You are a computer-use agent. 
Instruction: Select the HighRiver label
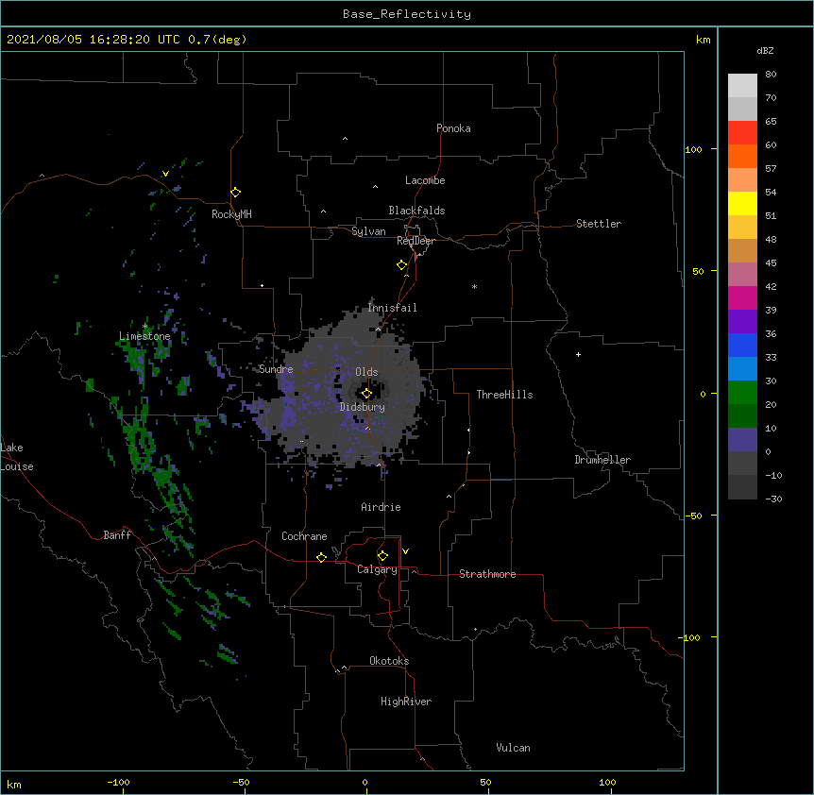[x=406, y=702]
